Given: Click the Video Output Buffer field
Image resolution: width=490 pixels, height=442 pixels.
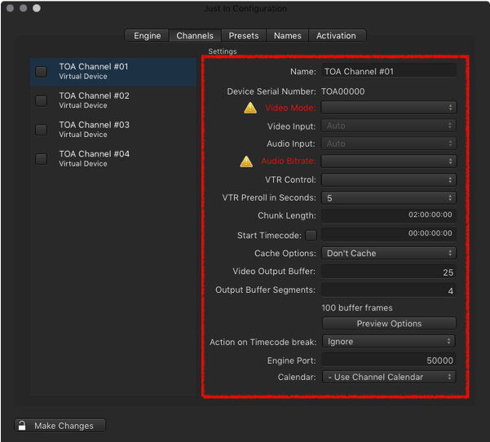Looking at the screenshot, I should pos(388,272).
